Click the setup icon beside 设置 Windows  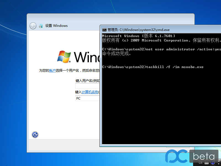(41, 26)
